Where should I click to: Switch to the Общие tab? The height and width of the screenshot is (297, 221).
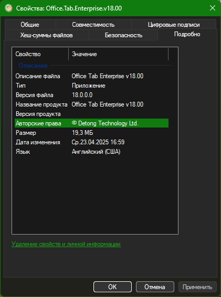click(30, 25)
